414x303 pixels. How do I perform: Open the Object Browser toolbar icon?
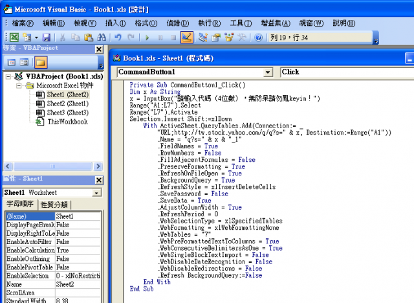[x=229, y=38]
